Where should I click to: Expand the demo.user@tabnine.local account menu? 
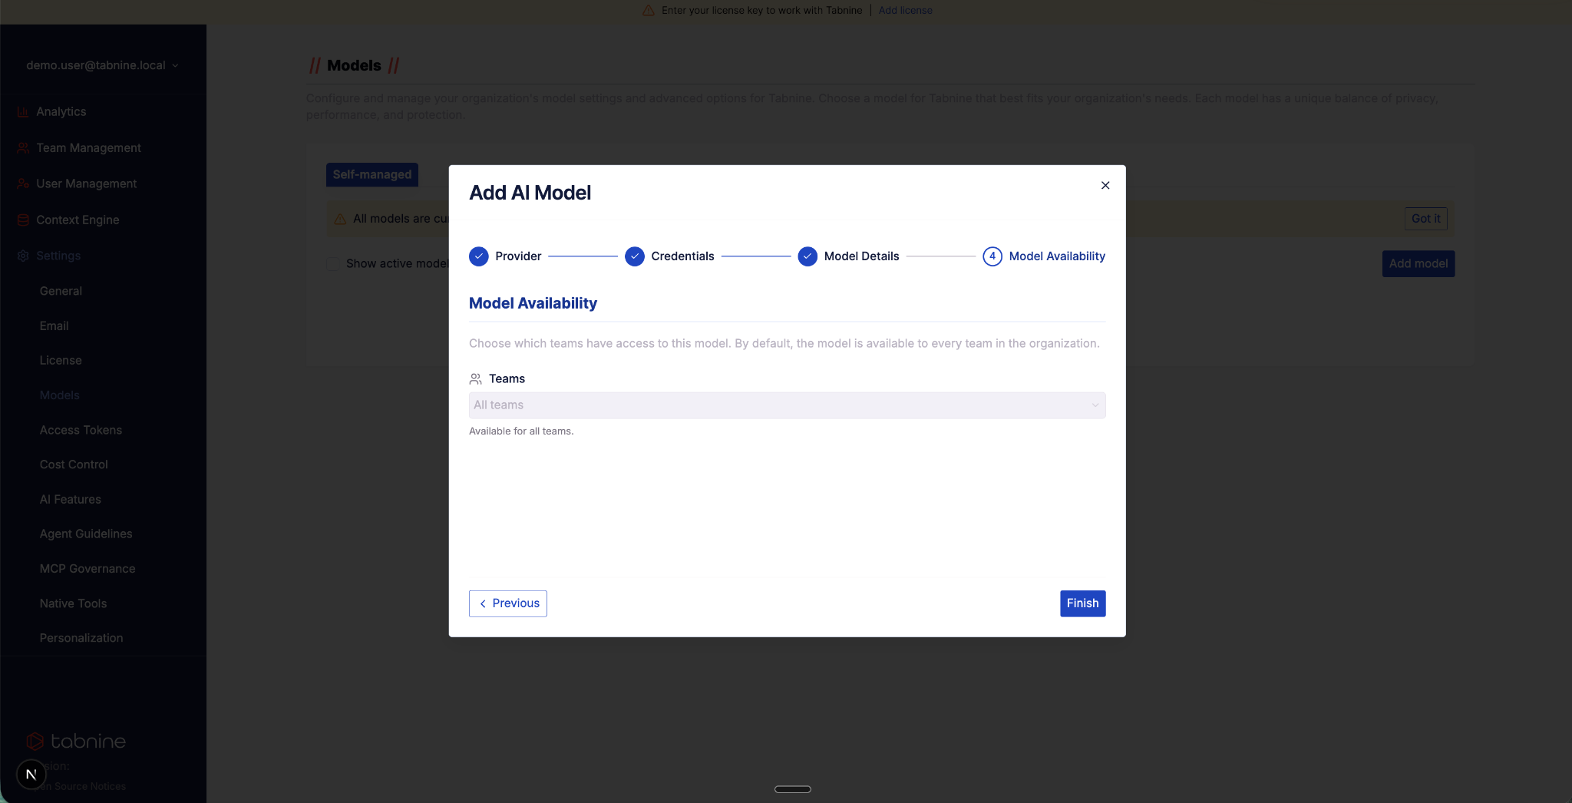pyautogui.click(x=103, y=65)
